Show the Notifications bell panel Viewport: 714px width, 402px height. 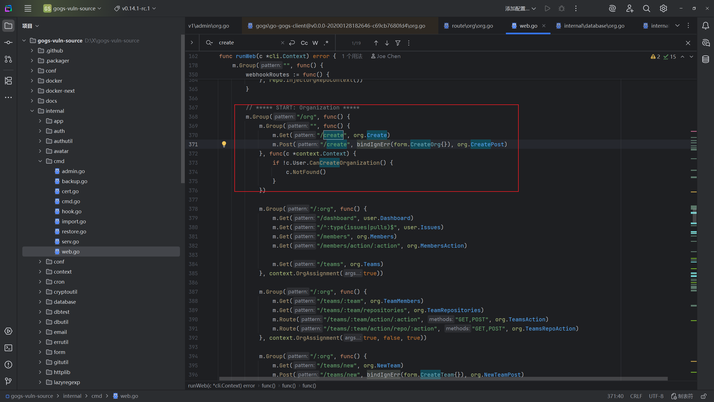(706, 26)
